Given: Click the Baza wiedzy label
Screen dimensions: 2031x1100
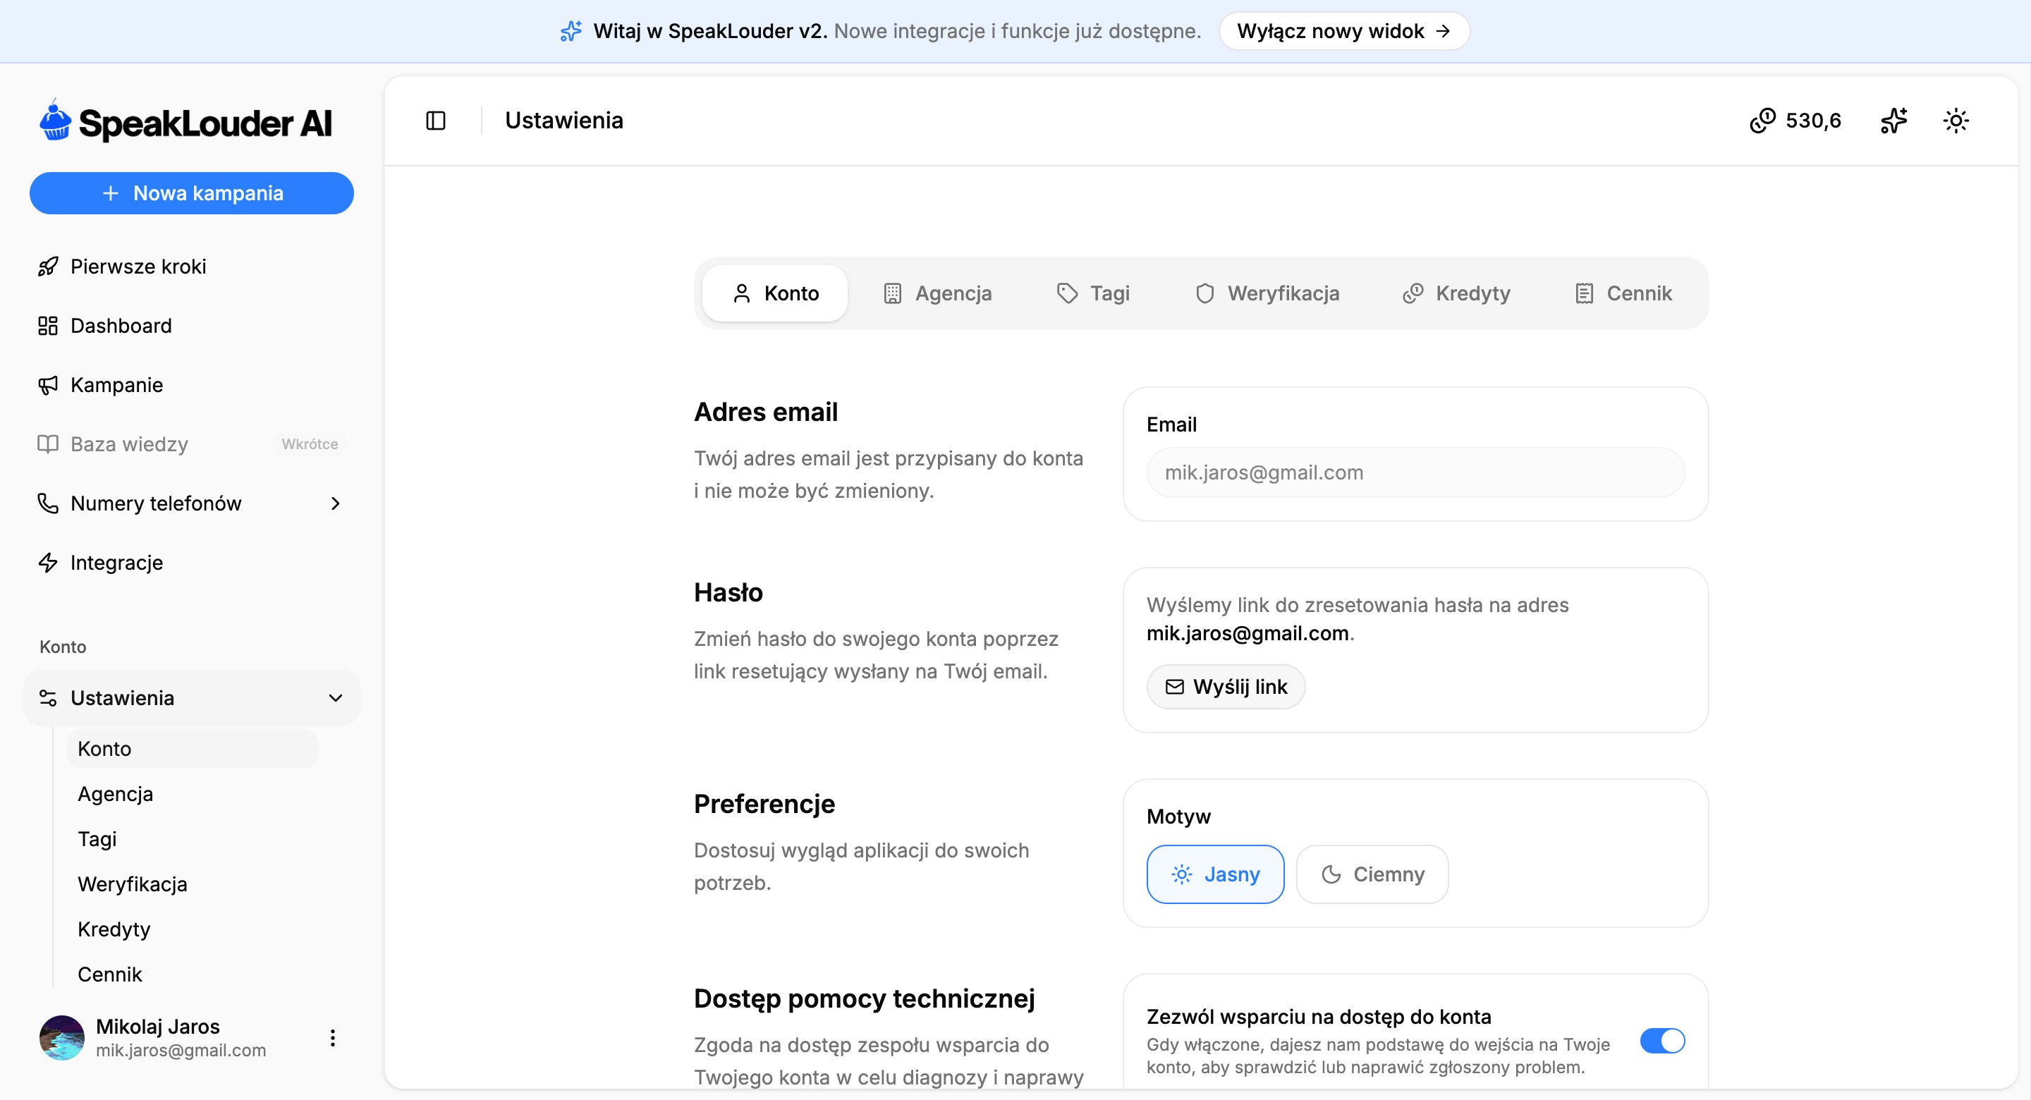Looking at the screenshot, I should coord(129,444).
